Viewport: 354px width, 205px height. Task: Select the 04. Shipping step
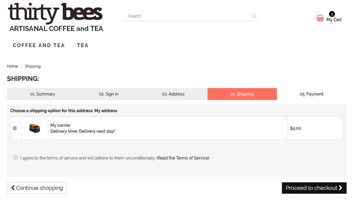coord(242,94)
